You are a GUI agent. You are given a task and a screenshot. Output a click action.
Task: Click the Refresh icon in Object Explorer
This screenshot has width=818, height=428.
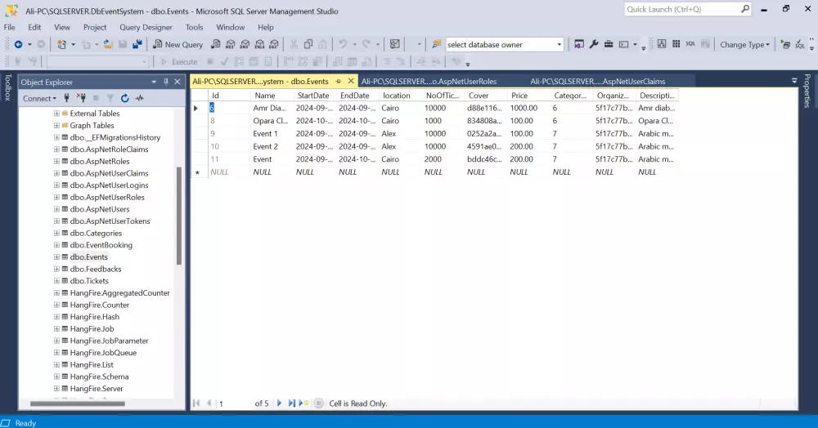[x=124, y=98]
